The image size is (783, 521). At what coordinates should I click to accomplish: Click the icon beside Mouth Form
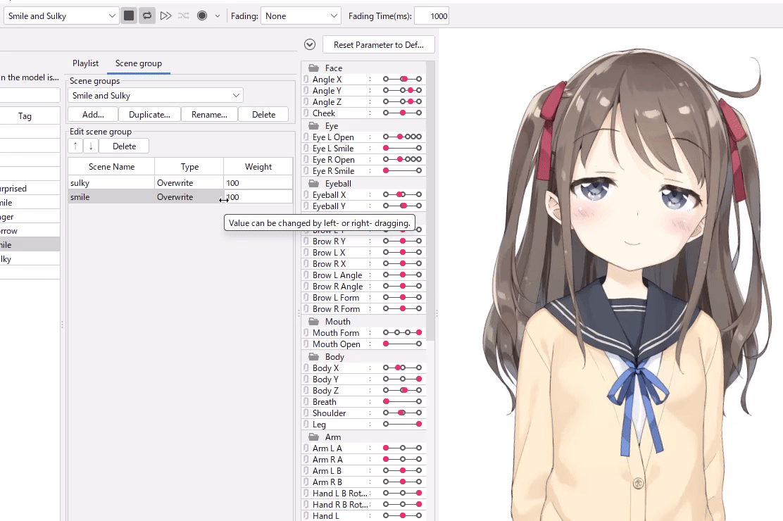pos(306,333)
